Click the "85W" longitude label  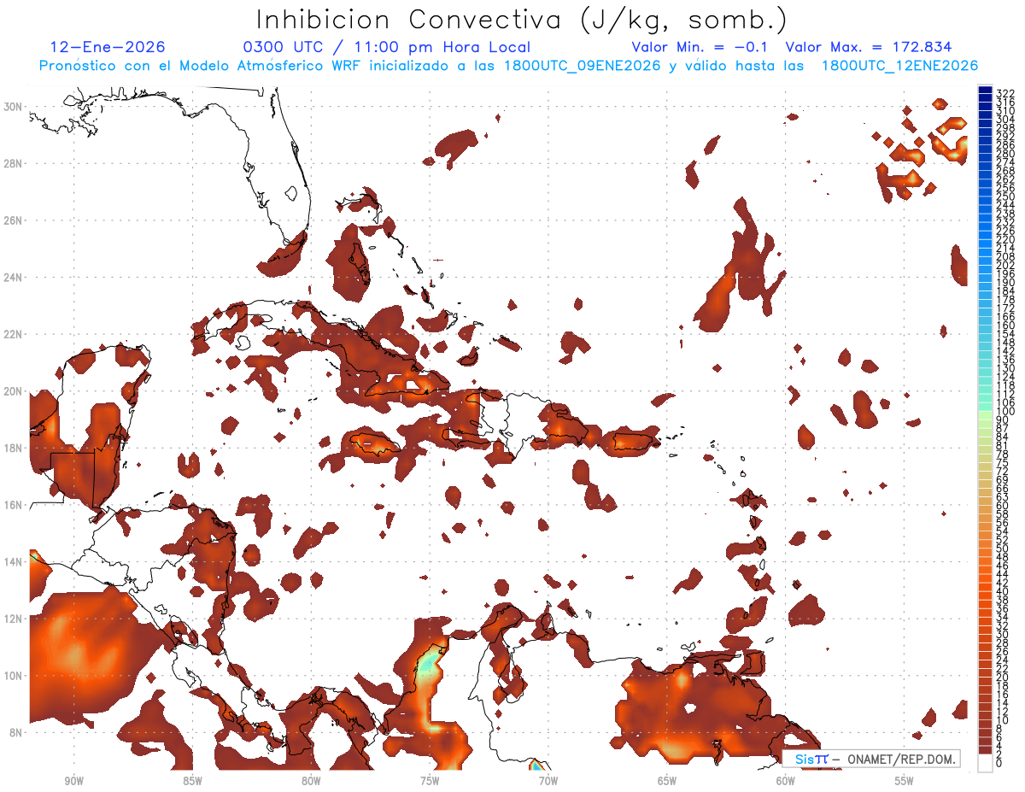point(192,780)
